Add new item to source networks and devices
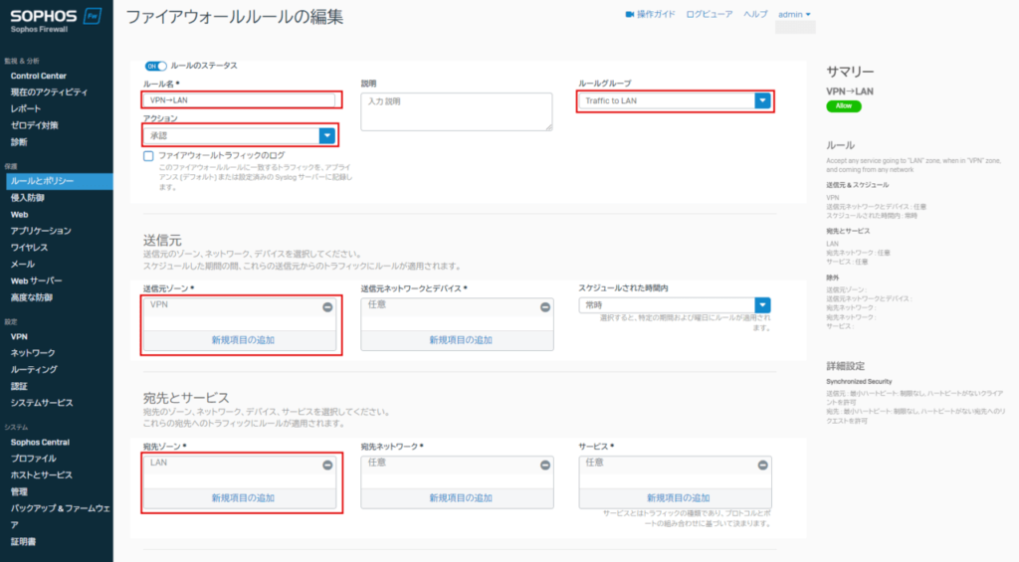 (x=460, y=340)
